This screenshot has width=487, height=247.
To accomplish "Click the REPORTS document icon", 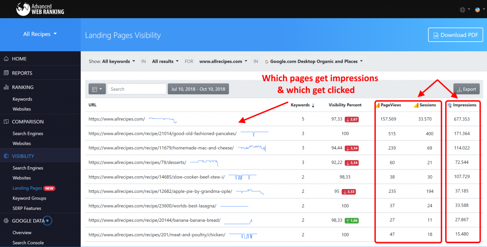I will point(6,73).
